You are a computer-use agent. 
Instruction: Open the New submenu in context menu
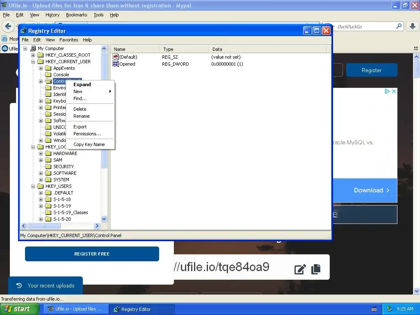[90, 91]
